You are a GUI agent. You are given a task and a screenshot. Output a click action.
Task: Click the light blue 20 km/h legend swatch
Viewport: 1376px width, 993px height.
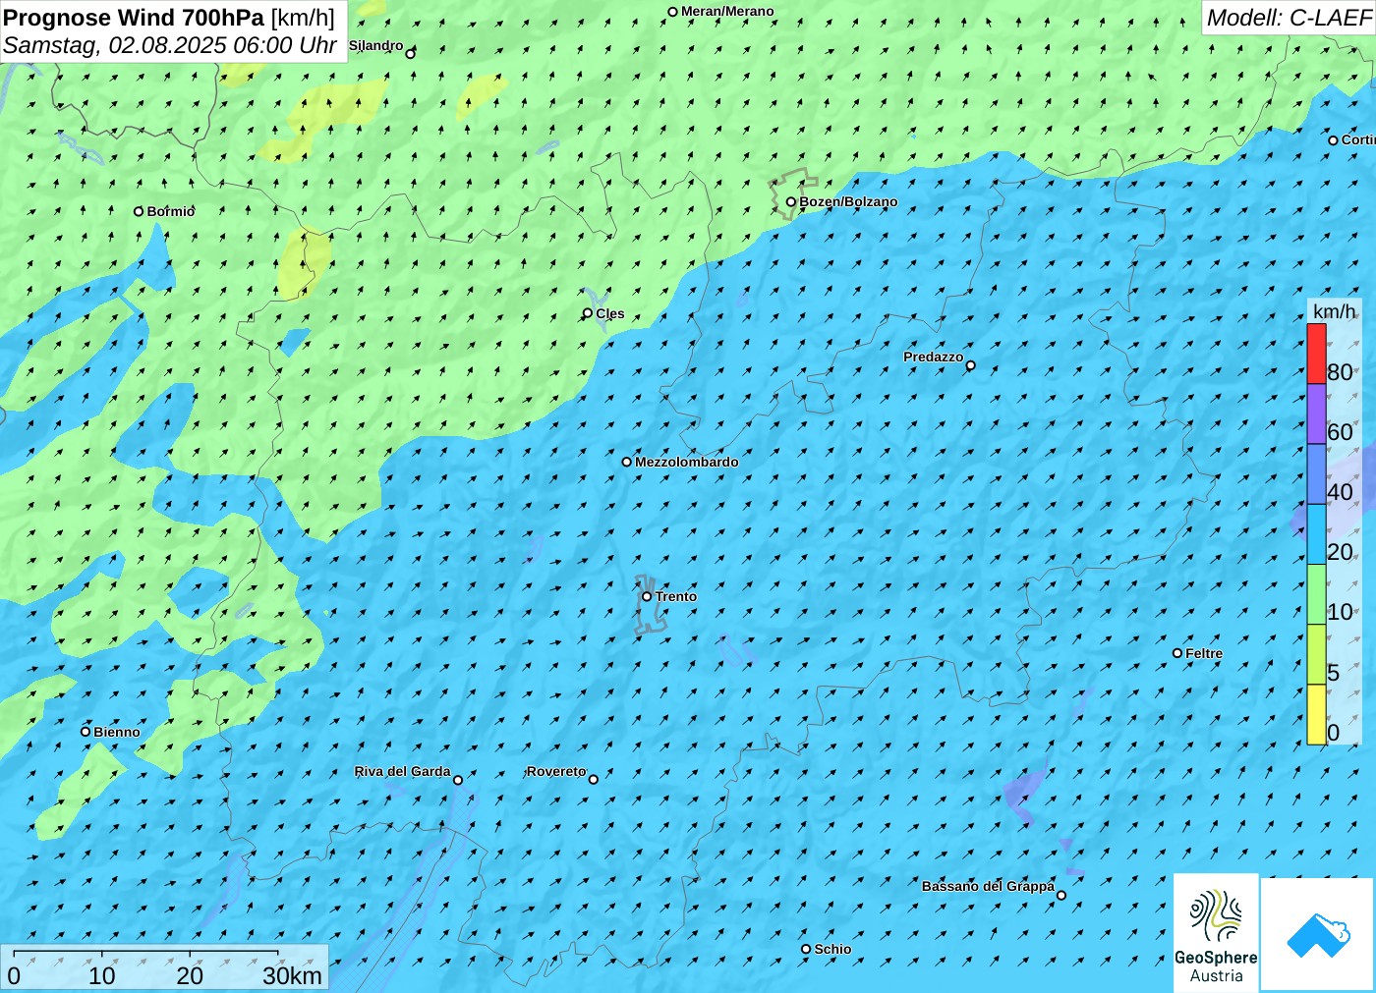coord(1316,533)
